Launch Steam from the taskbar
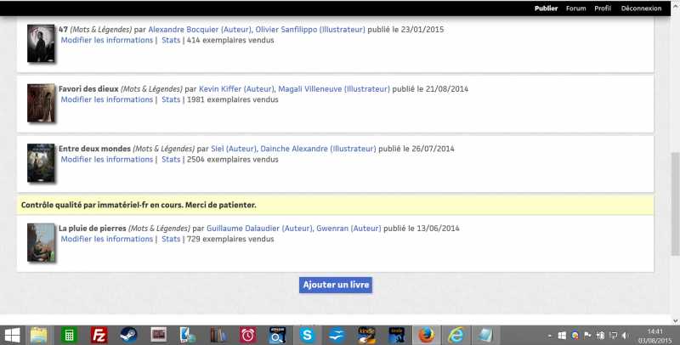 tap(129, 335)
